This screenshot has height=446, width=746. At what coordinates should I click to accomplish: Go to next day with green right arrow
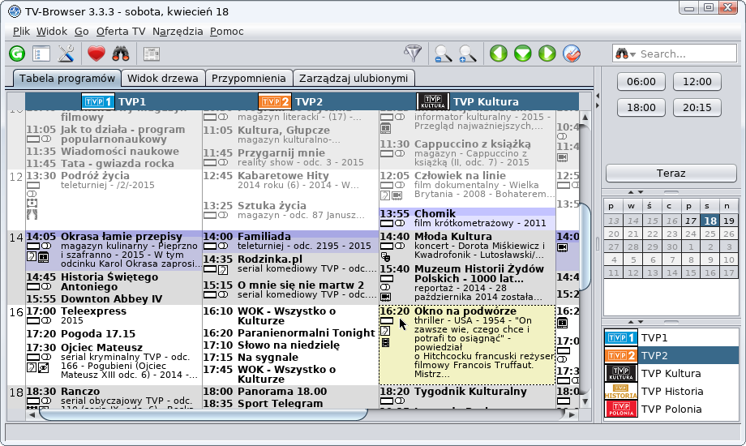(x=547, y=54)
